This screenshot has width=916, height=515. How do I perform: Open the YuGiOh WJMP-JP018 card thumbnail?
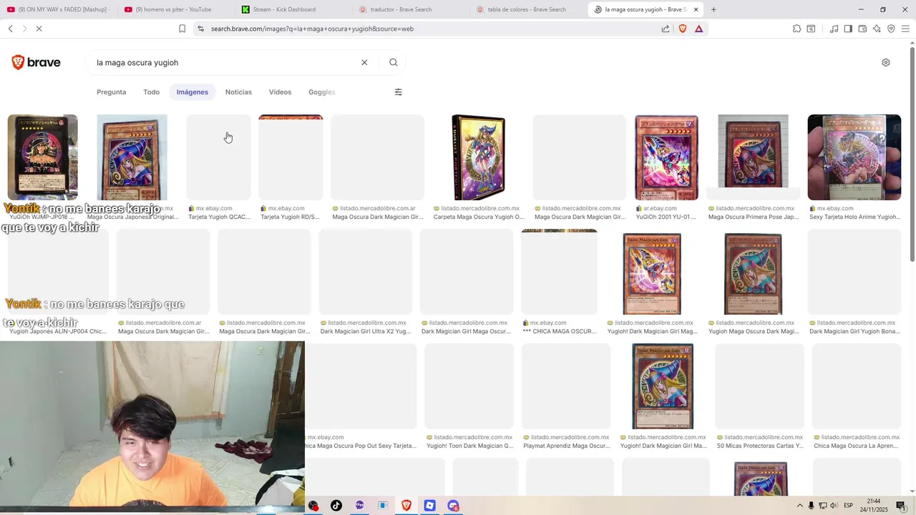coord(42,157)
